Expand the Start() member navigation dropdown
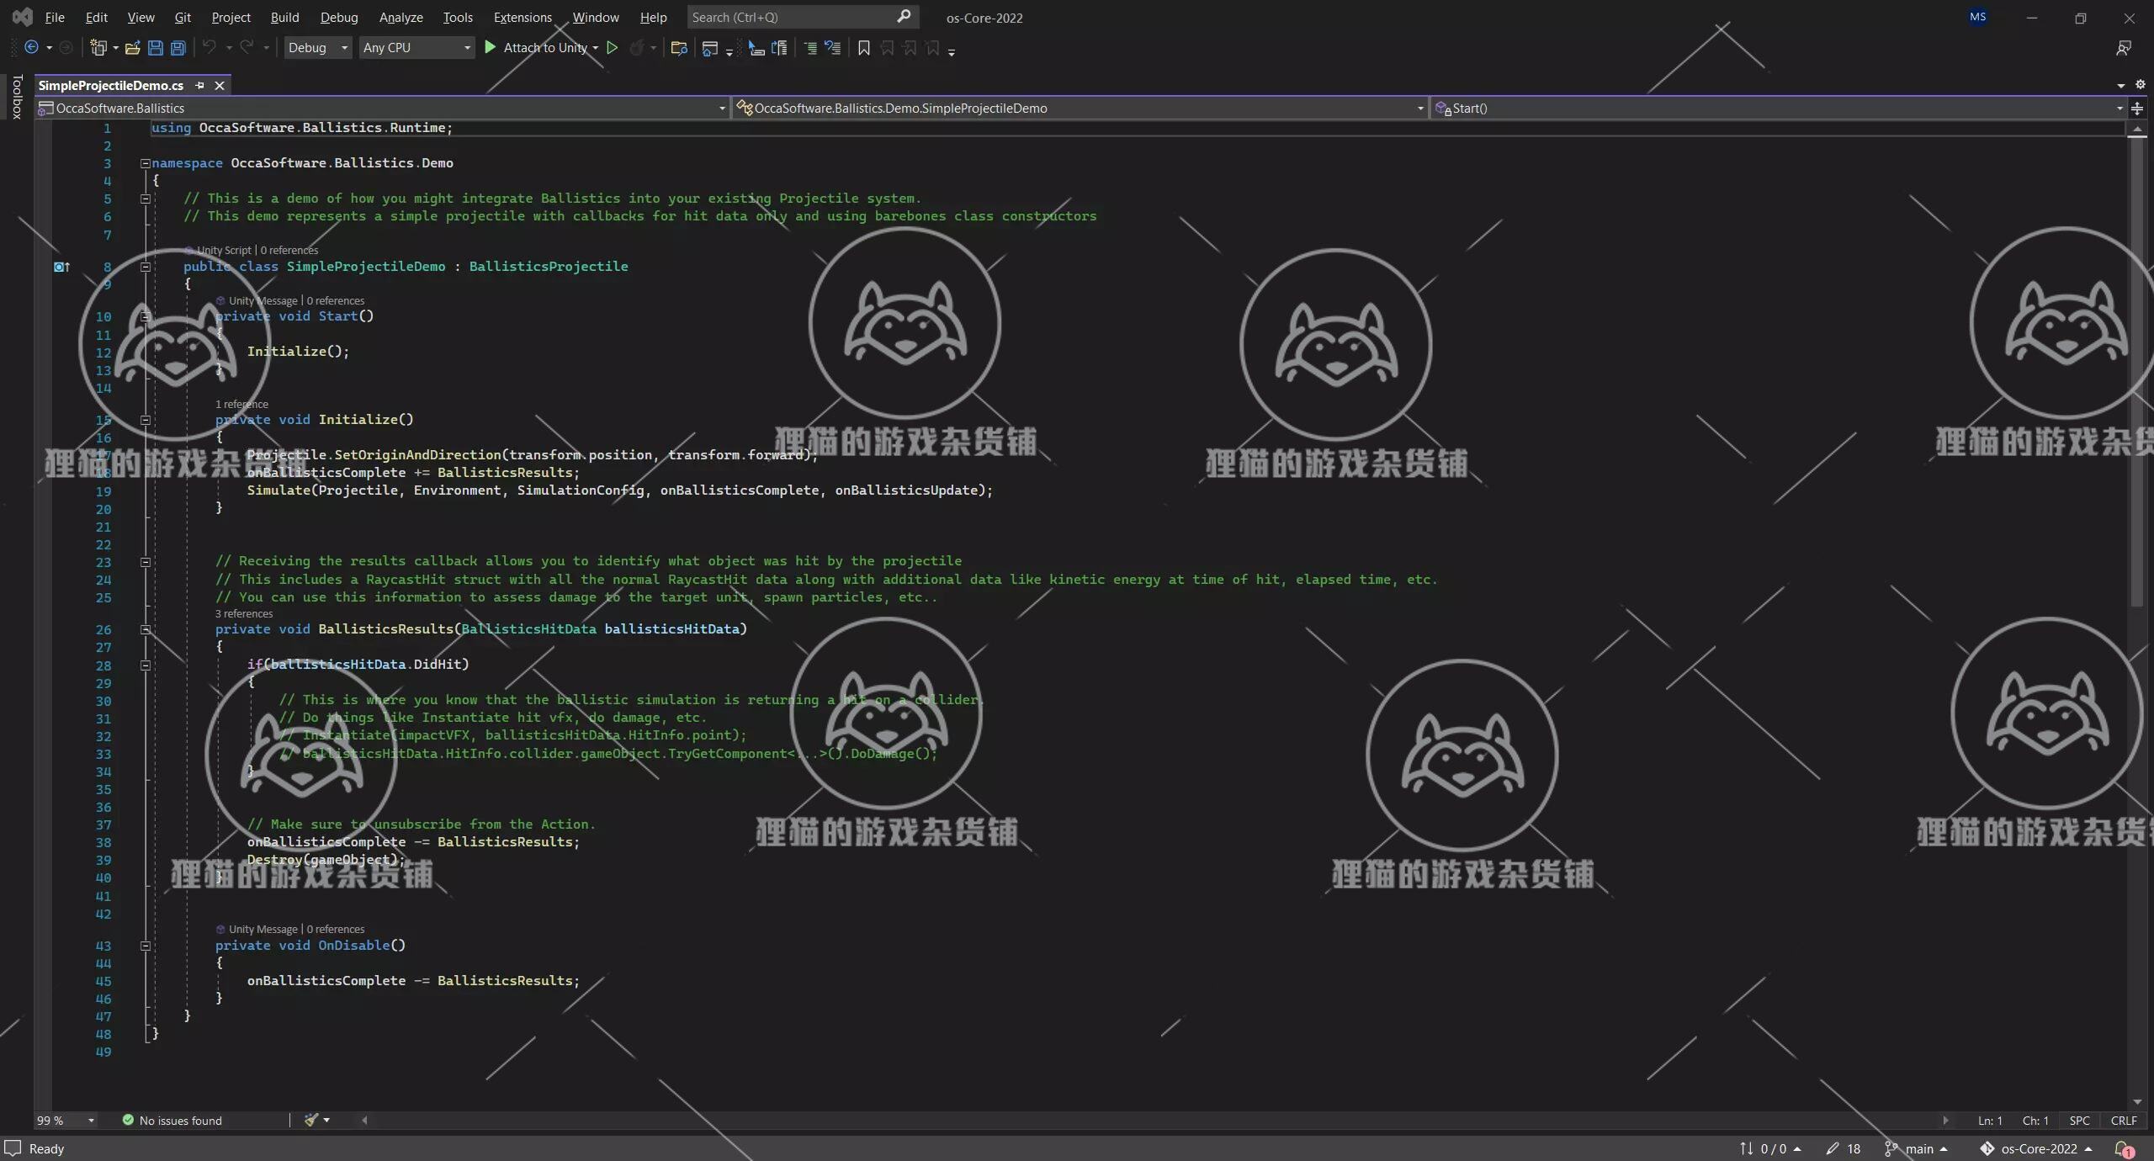The width and height of the screenshot is (2154, 1161). click(x=2119, y=109)
